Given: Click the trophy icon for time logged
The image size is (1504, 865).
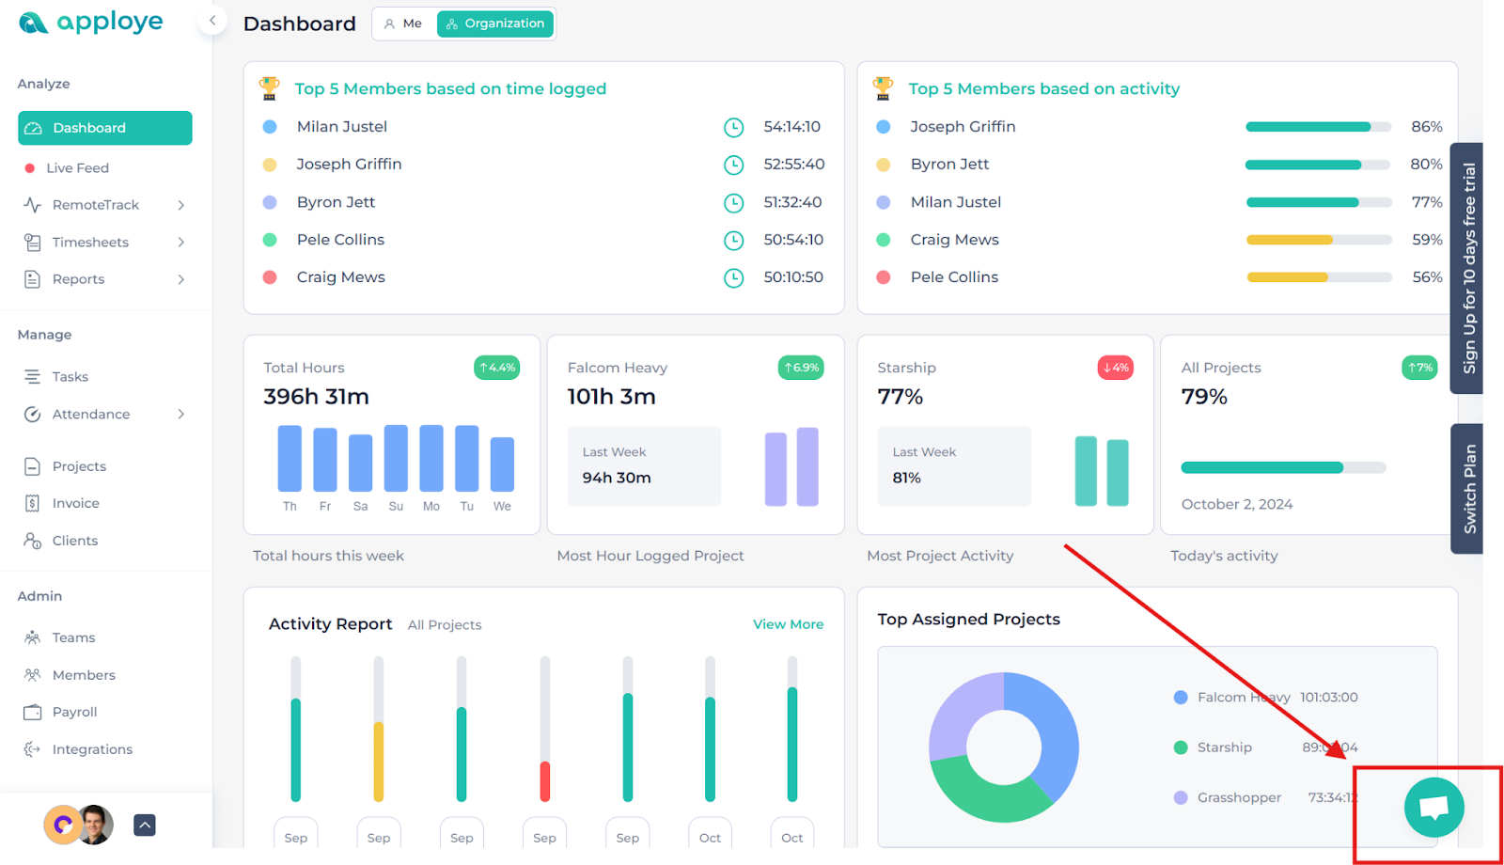Looking at the screenshot, I should (x=270, y=88).
